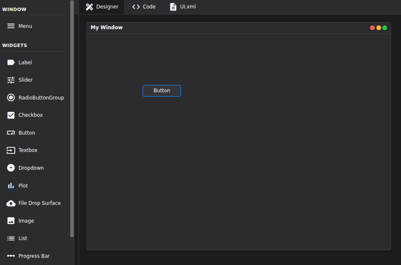401x265 pixels.
Task: Choose the Image widget icon
Action: point(25,221)
